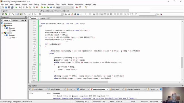Close the Management panel
Screen dimensions: 184x103
pos(26,17)
